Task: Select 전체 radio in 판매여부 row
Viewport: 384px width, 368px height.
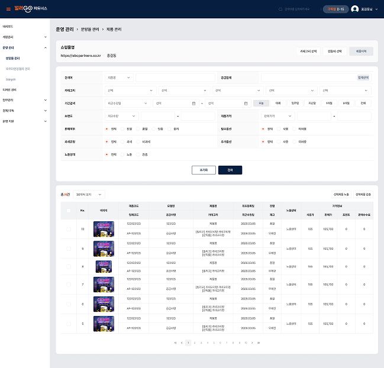Action: coord(107,129)
